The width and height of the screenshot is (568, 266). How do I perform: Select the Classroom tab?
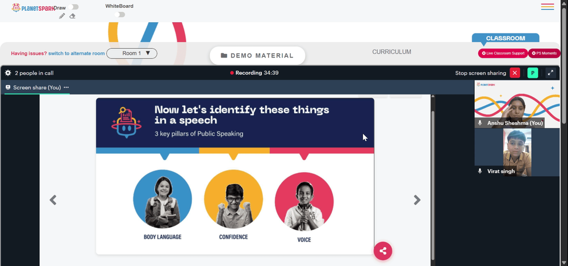coord(506,38)
